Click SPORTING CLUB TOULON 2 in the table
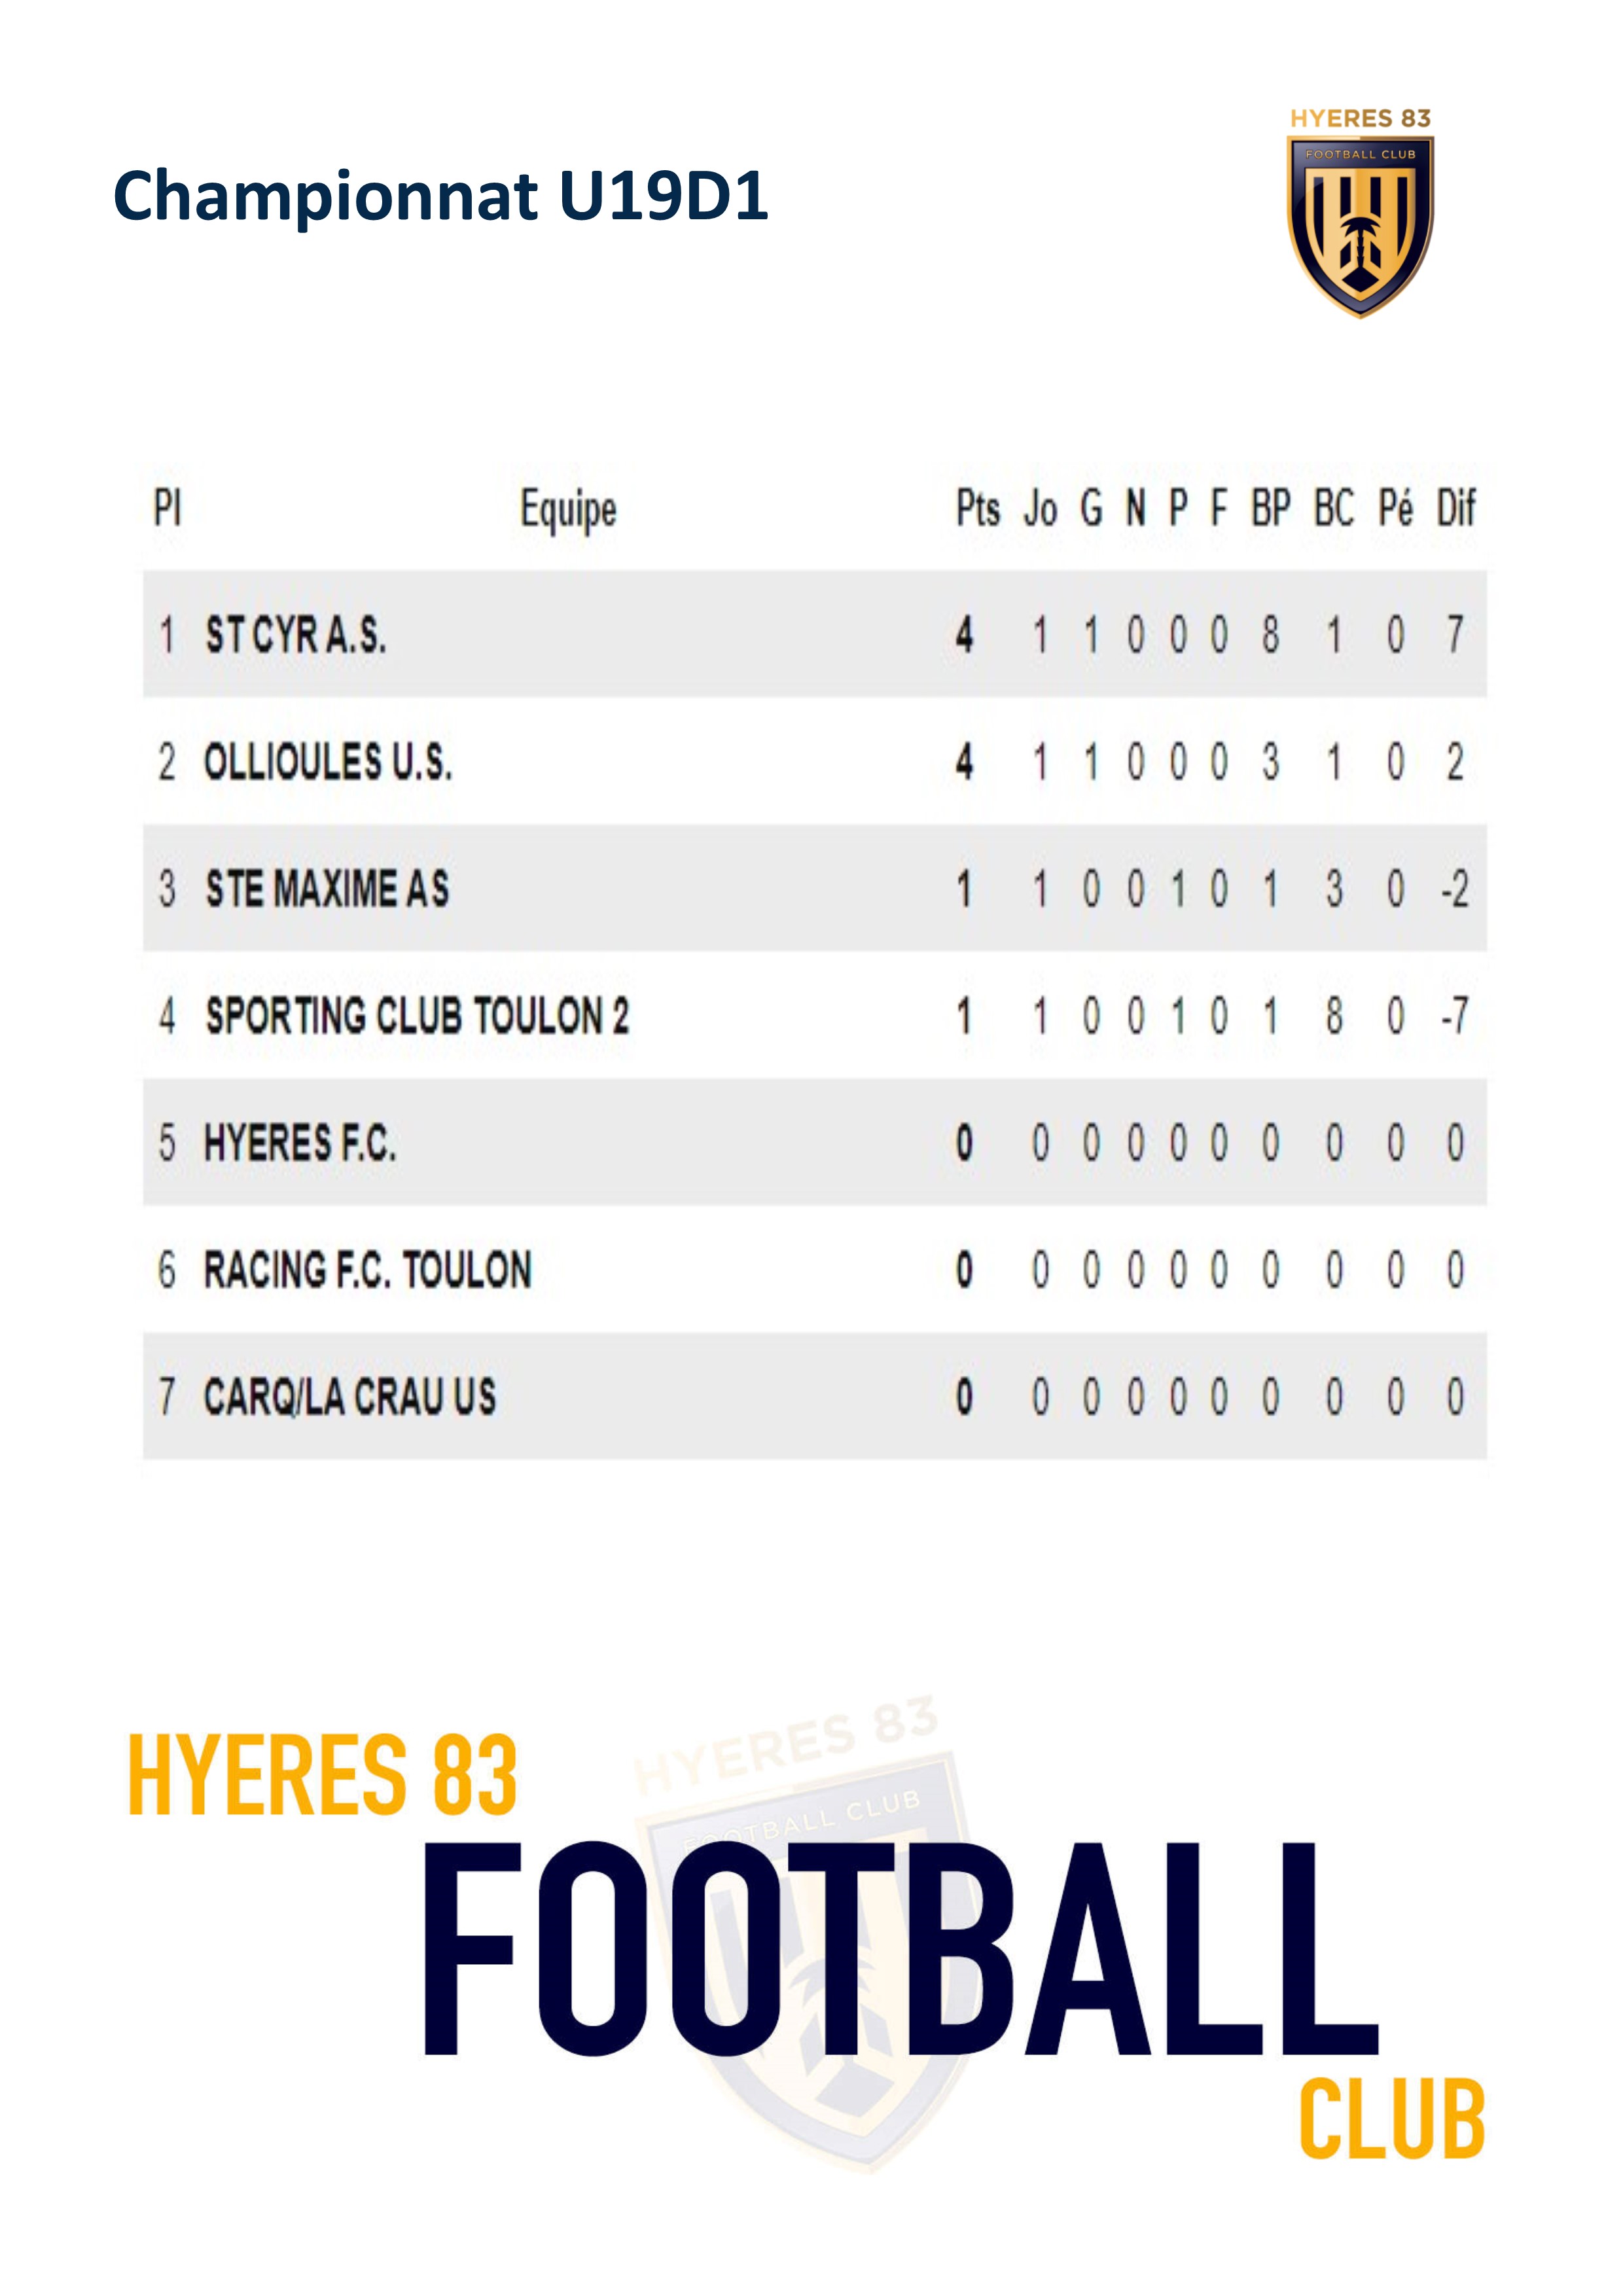1623x2296 pixels. click(417, 1016)
